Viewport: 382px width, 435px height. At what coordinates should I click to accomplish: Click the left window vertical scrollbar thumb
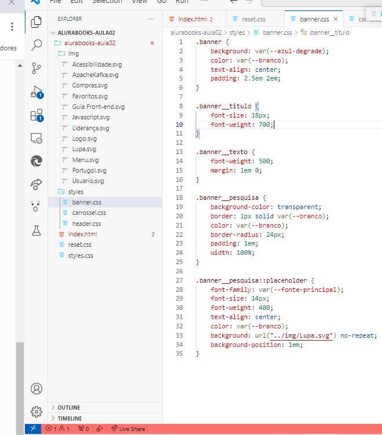pyautogui.click(x=20, y=389)
